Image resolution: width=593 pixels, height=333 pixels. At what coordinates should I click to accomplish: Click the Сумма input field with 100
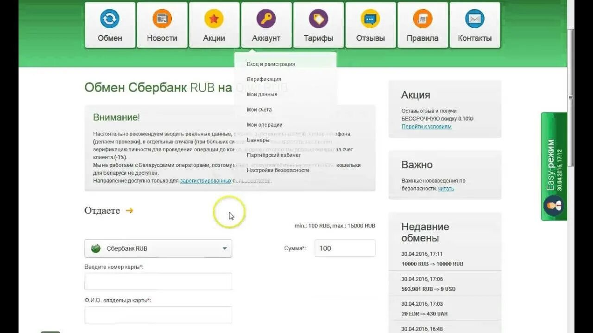(345, 248)
